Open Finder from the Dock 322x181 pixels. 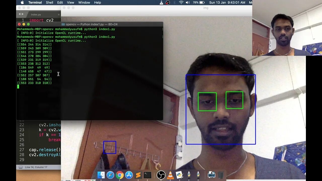[101, 175]
